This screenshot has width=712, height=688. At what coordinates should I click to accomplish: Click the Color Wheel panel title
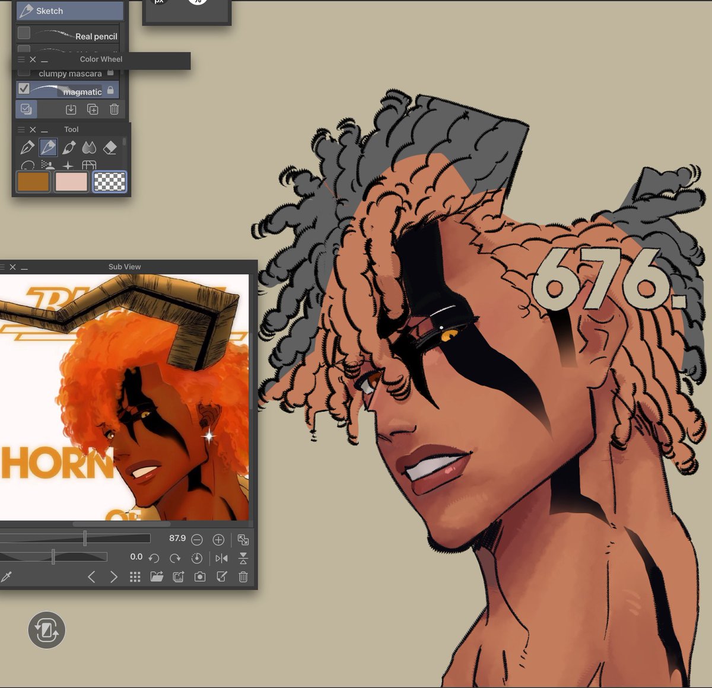(x=101, y=59)
